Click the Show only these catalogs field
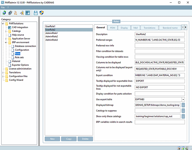Screen dimensions: 192x150 (x=158, y=116)
